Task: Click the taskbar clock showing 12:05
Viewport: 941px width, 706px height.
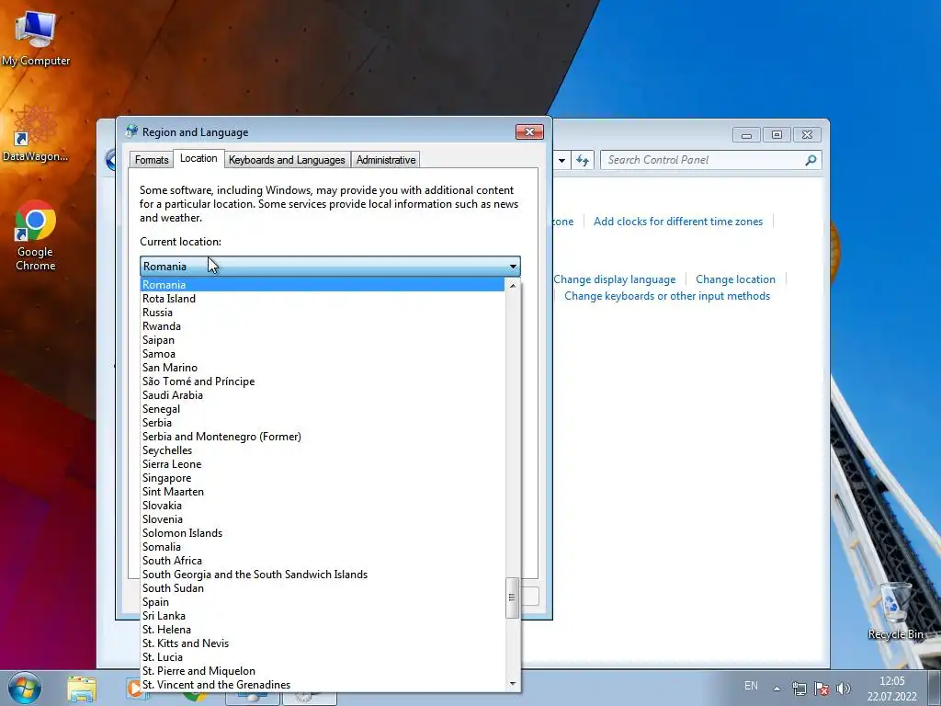Action: point(891,689)
